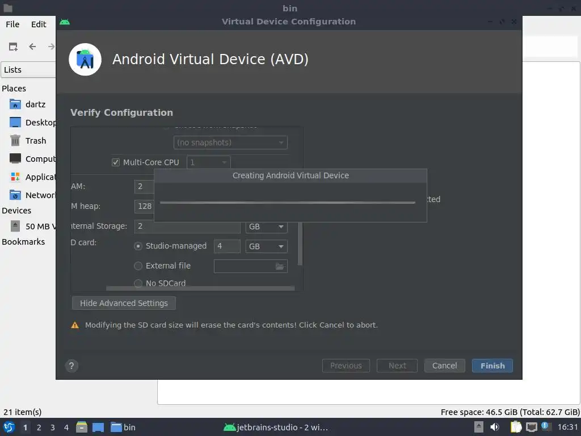Click the network monitor tray icon

point(531,427)
